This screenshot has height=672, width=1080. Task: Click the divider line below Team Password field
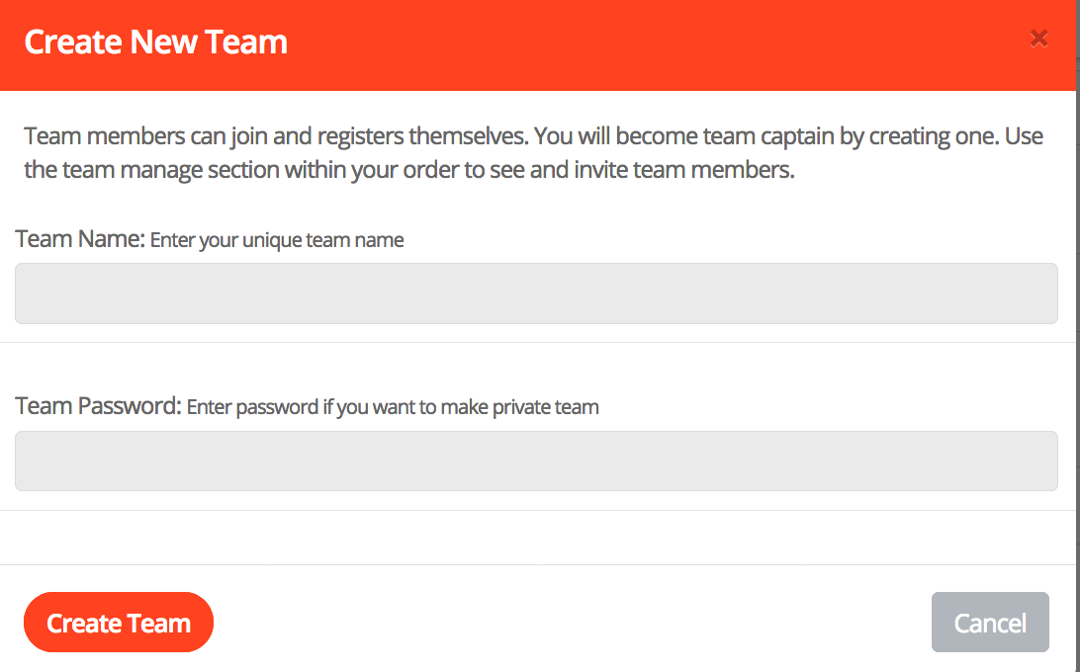540,511
